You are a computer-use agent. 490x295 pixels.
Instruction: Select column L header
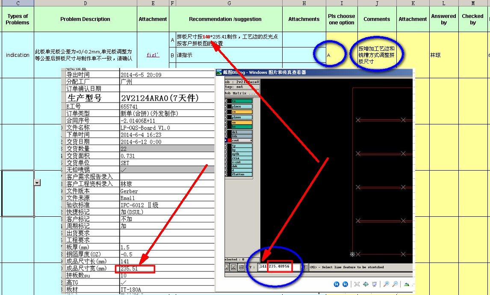444,3
